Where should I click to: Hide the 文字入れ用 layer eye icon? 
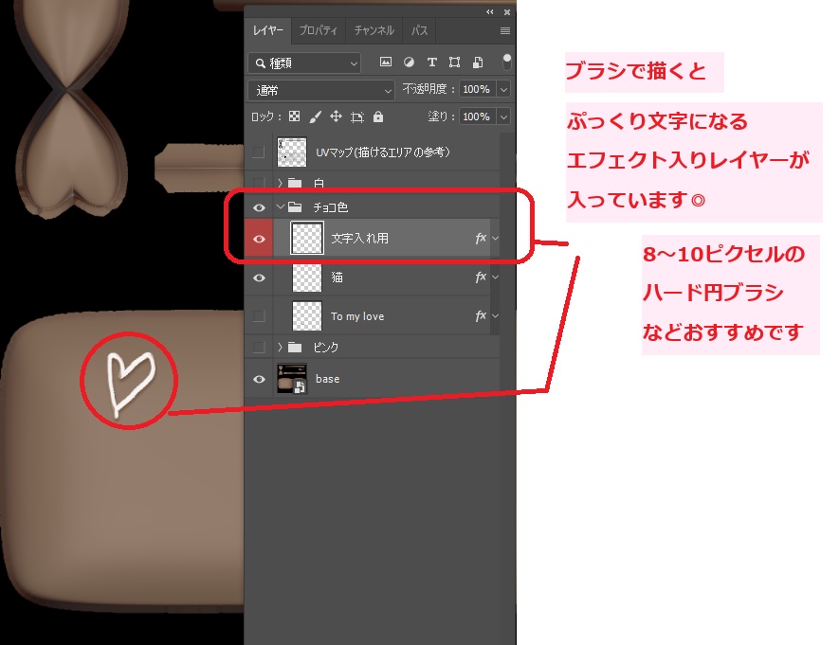coord(259,239)
